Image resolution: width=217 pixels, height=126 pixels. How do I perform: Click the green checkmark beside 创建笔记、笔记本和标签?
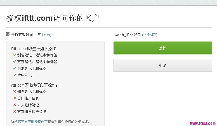15,55
